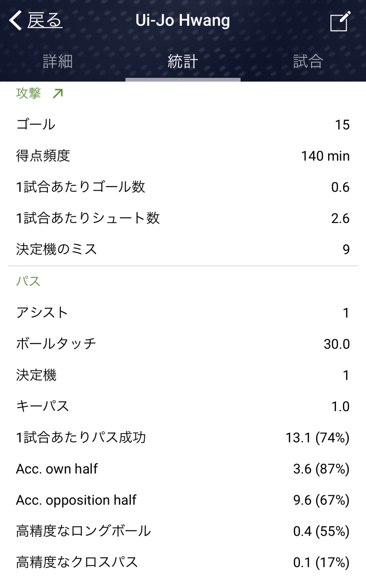The height and width of the screenshot is (578, 366).
Task: Tap the 戻る back link
Action: [x=45, y=21]
